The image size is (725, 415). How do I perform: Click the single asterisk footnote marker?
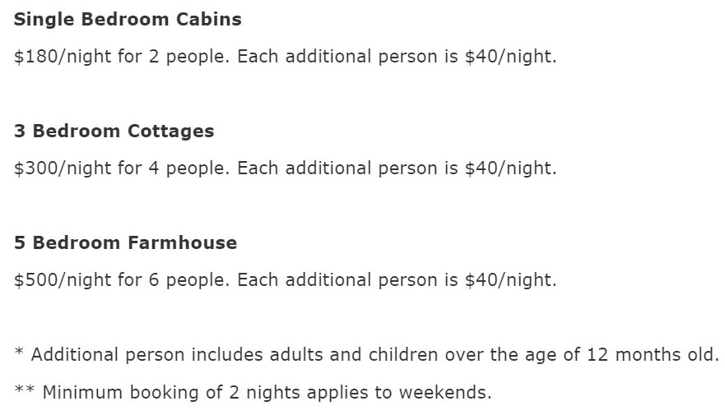pyautogui.click(x=19, y=353)
